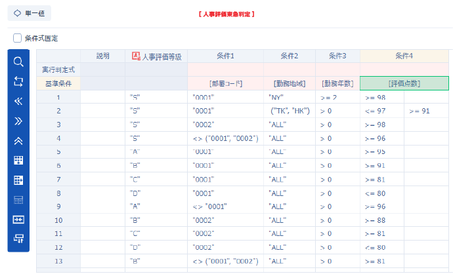Select the "NY" cell in row 1

(x=290, y=97)
